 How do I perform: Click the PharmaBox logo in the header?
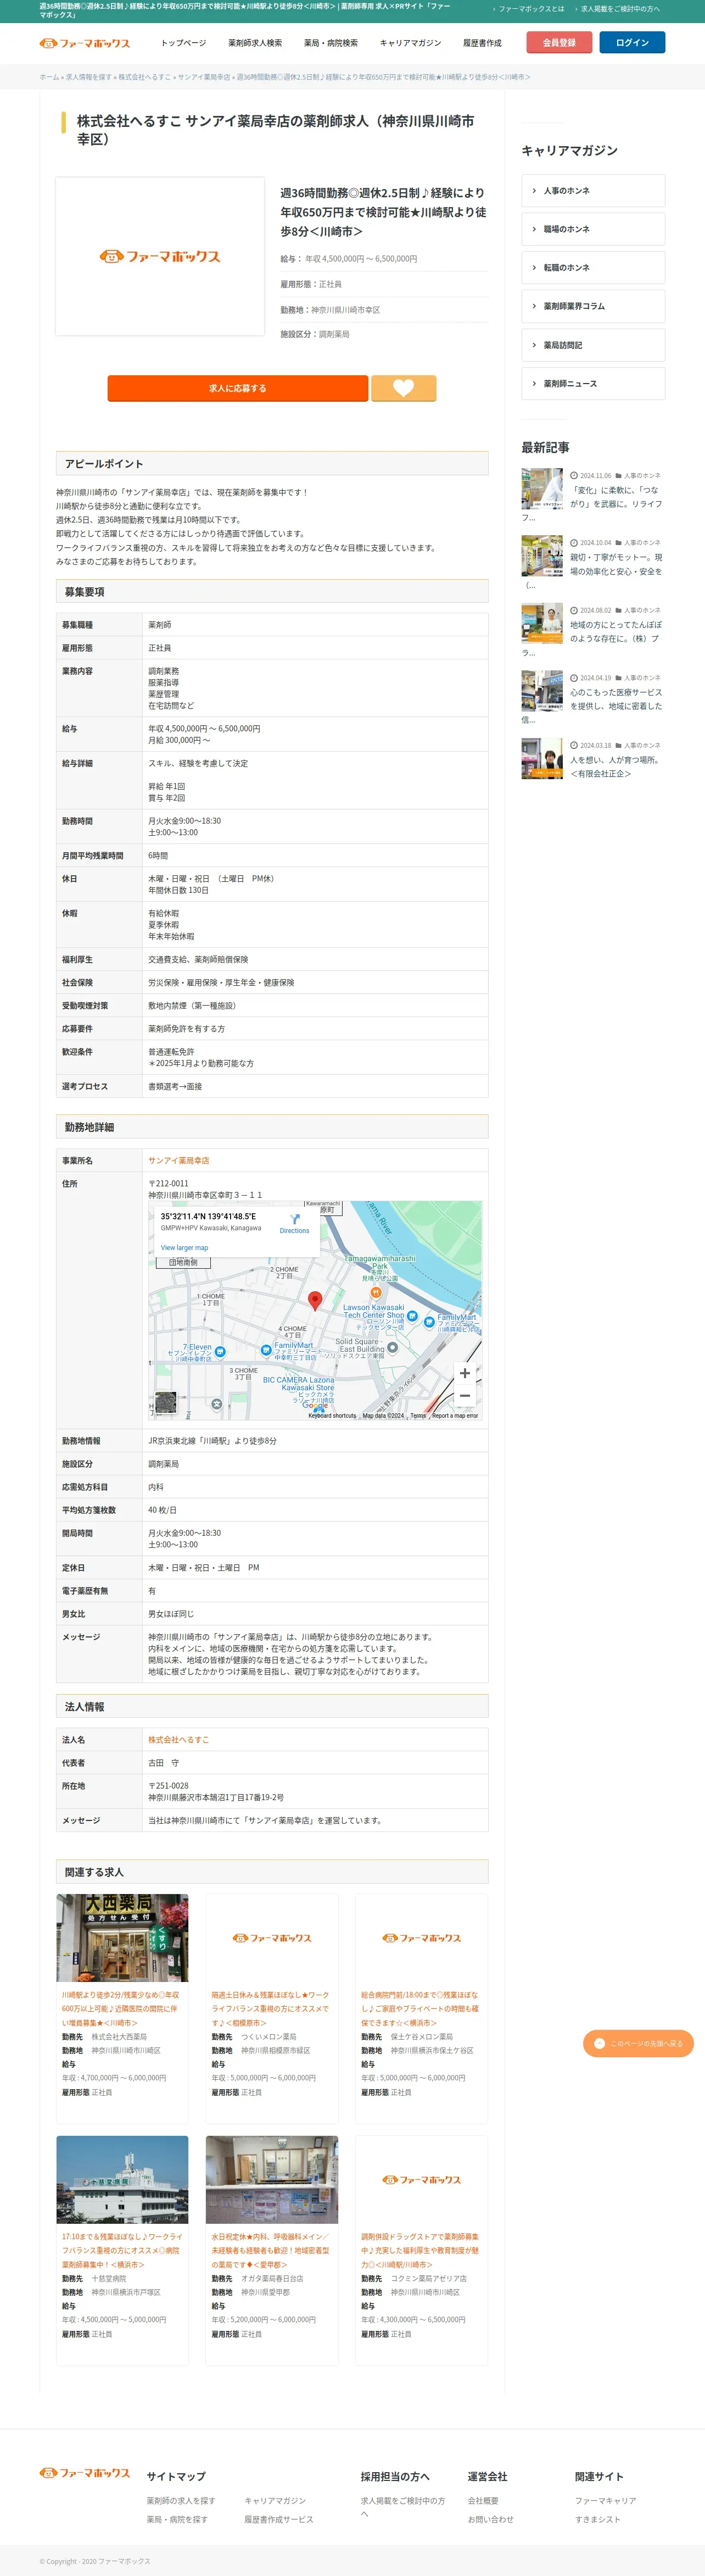click(x=85, y=43)
